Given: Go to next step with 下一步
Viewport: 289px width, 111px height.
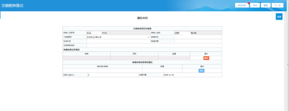Looking at the screenshot, I should coord(277,5).
